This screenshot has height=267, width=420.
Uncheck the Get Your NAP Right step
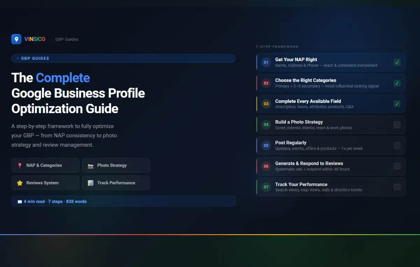[x=397, y=62]
